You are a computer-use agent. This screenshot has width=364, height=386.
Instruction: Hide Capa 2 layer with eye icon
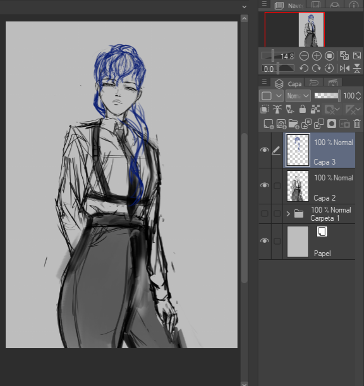point(265,185)
